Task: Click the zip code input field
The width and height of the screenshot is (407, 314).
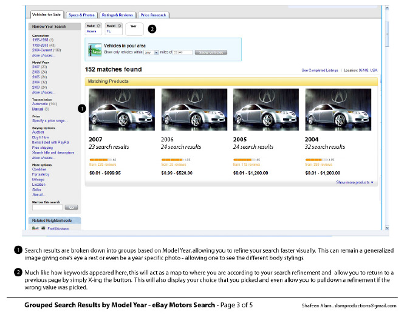Action: [x=182, y=52]
